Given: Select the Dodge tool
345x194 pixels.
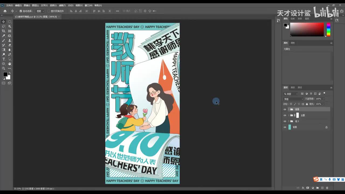Looking at the screenshot, I should (x=4, y=54).
